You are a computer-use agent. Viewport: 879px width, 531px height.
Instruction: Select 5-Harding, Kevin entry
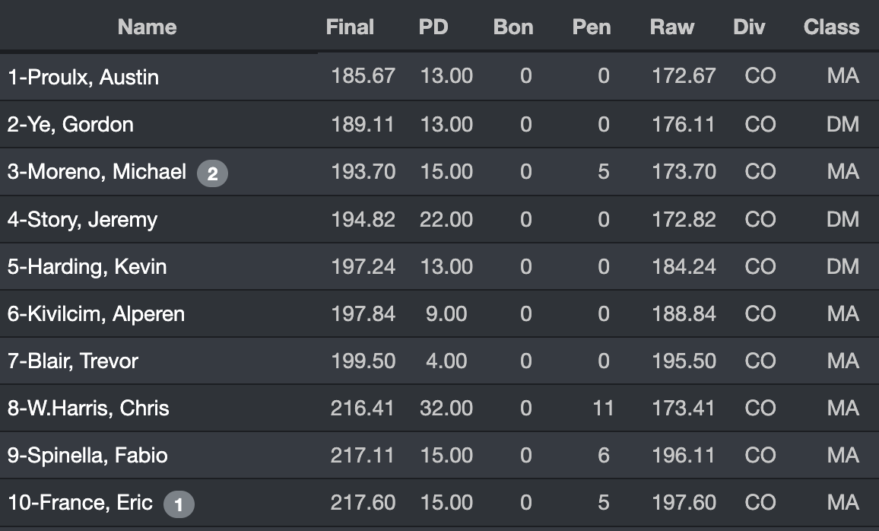[x=87, y=267]
